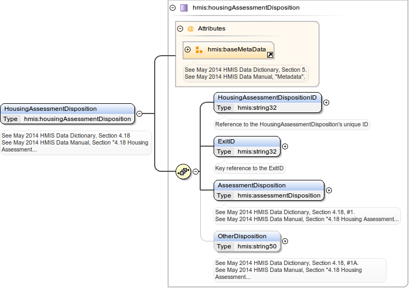The width and height of the screenshot is (409, 288).
Task: Click the Key reference to ExitID annotation
Action: click(x=249, y=168)
